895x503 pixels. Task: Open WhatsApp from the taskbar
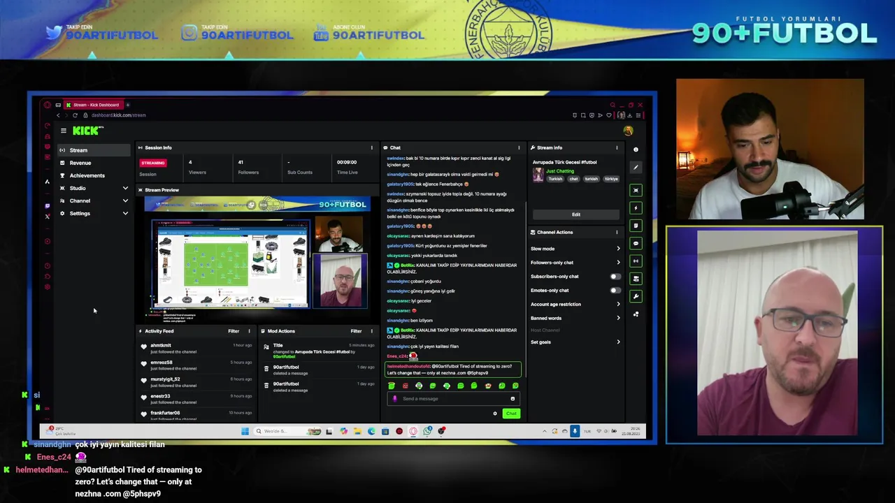427,431
